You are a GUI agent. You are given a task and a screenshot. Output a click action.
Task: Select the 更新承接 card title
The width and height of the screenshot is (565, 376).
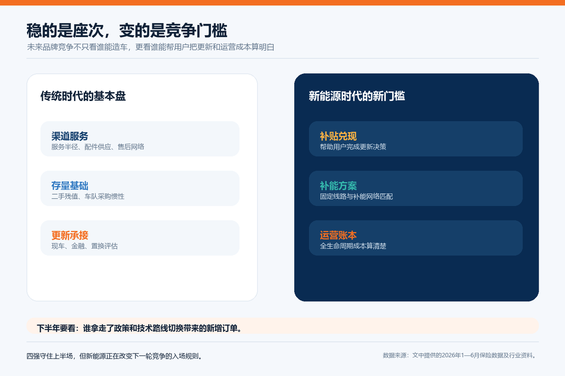[x=70, y=235]
